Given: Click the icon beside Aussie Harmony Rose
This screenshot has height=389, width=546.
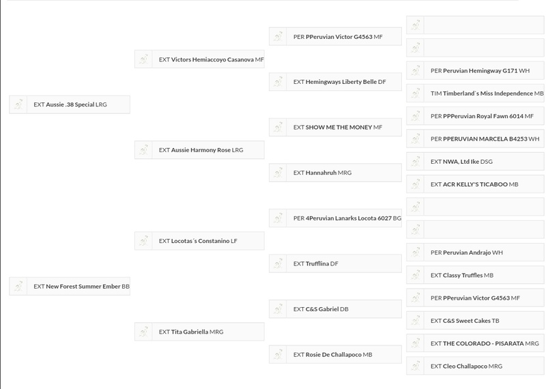Looking at the screenshot, I should (143, 150).
